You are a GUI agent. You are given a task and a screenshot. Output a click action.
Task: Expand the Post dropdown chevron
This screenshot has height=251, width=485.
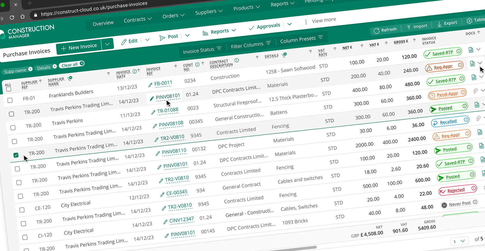pyautogui.click(x=187, y=35)
